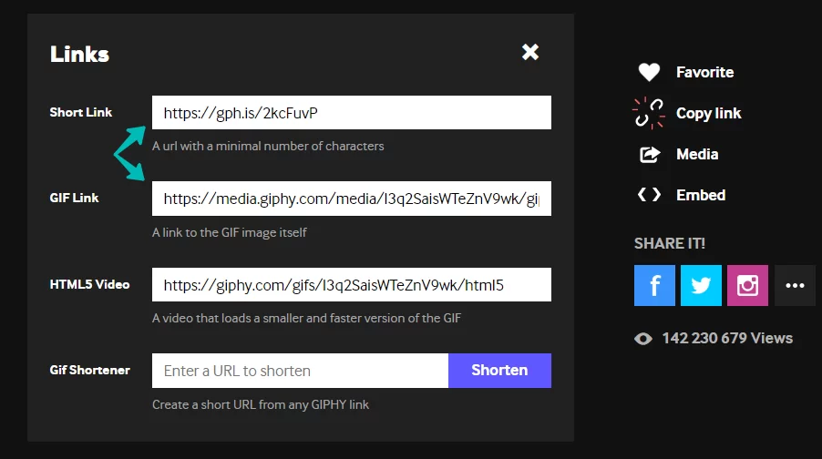Share on Facebook

tap(654, 286)
